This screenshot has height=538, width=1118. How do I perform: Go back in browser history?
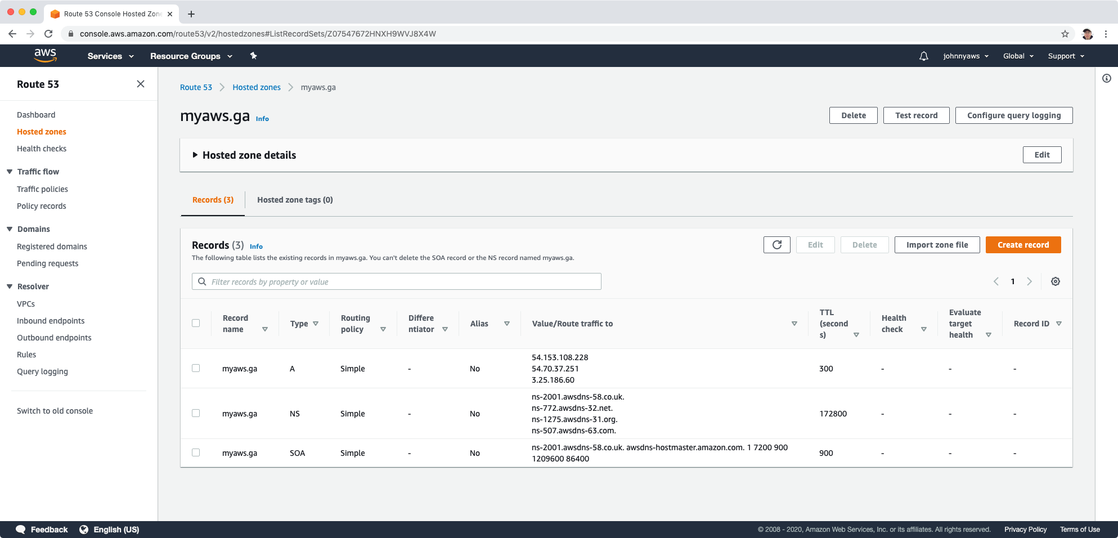pyautogui.click(x=12, y=34)
